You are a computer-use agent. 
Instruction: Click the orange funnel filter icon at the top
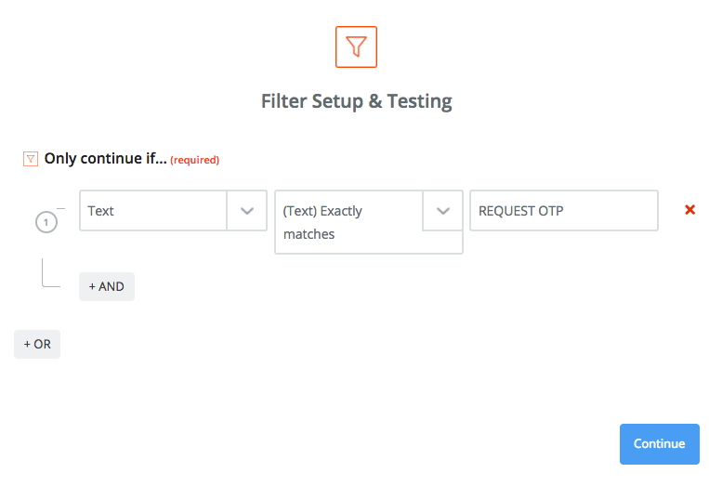(356, 47)
